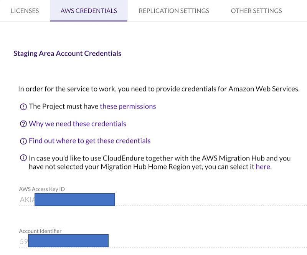
Task: Open "Why we need these credentials"
Action: [78, 124]
